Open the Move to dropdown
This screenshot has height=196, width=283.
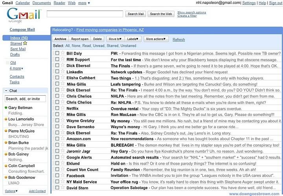pos(115,39)
